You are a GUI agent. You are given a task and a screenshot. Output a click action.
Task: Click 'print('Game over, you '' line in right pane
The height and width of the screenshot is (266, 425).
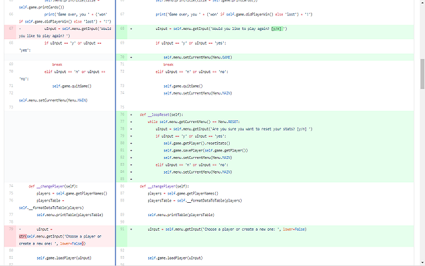[234, 15]
